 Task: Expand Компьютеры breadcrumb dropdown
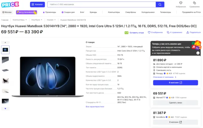(x=26, y=20)
